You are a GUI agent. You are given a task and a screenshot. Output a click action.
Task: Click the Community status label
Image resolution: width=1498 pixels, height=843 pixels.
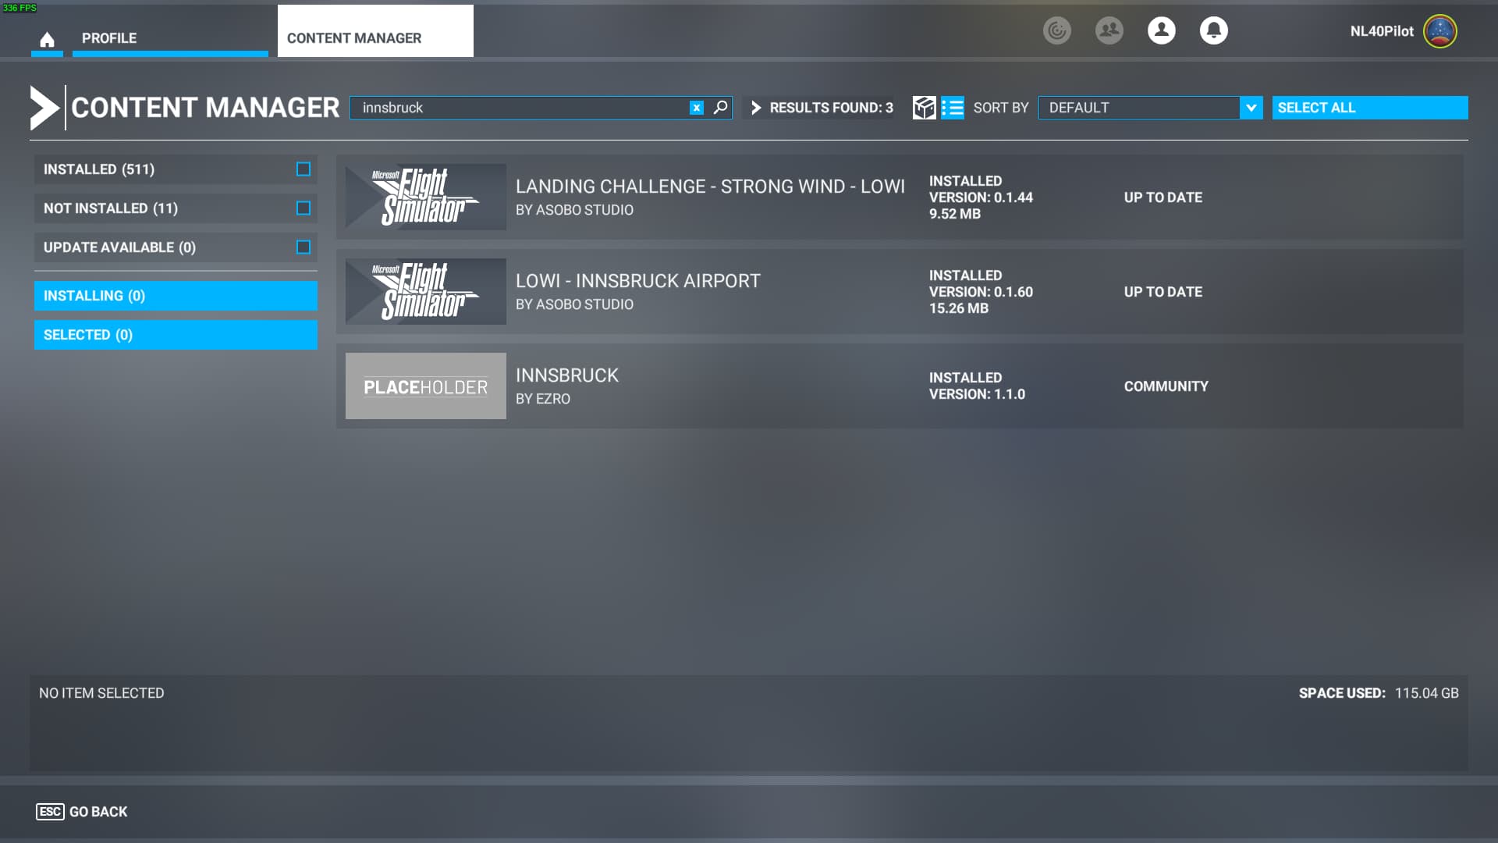point(1166,386)
